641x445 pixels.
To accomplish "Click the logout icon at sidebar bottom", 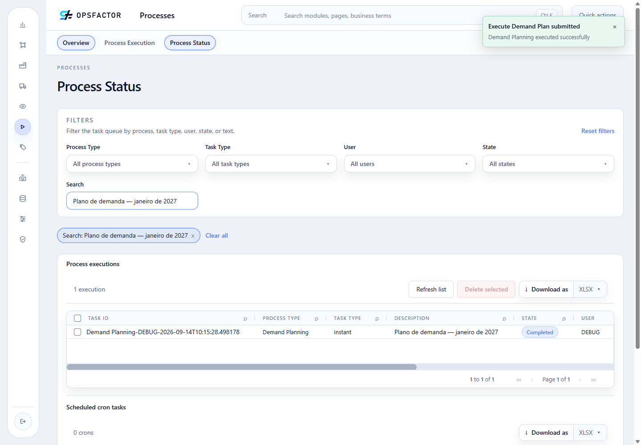I will [x=23, y=421].
